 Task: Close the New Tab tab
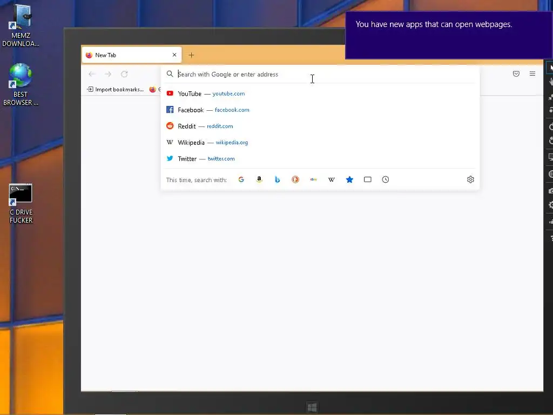pos(174,55)
